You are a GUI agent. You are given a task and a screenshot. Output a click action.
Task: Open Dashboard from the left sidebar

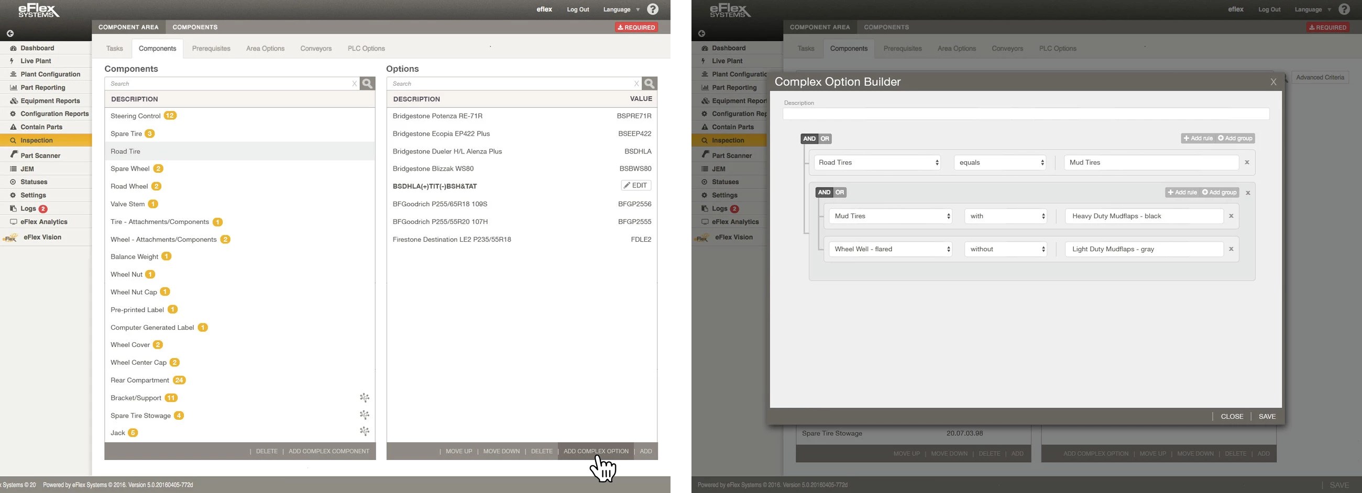37,48
